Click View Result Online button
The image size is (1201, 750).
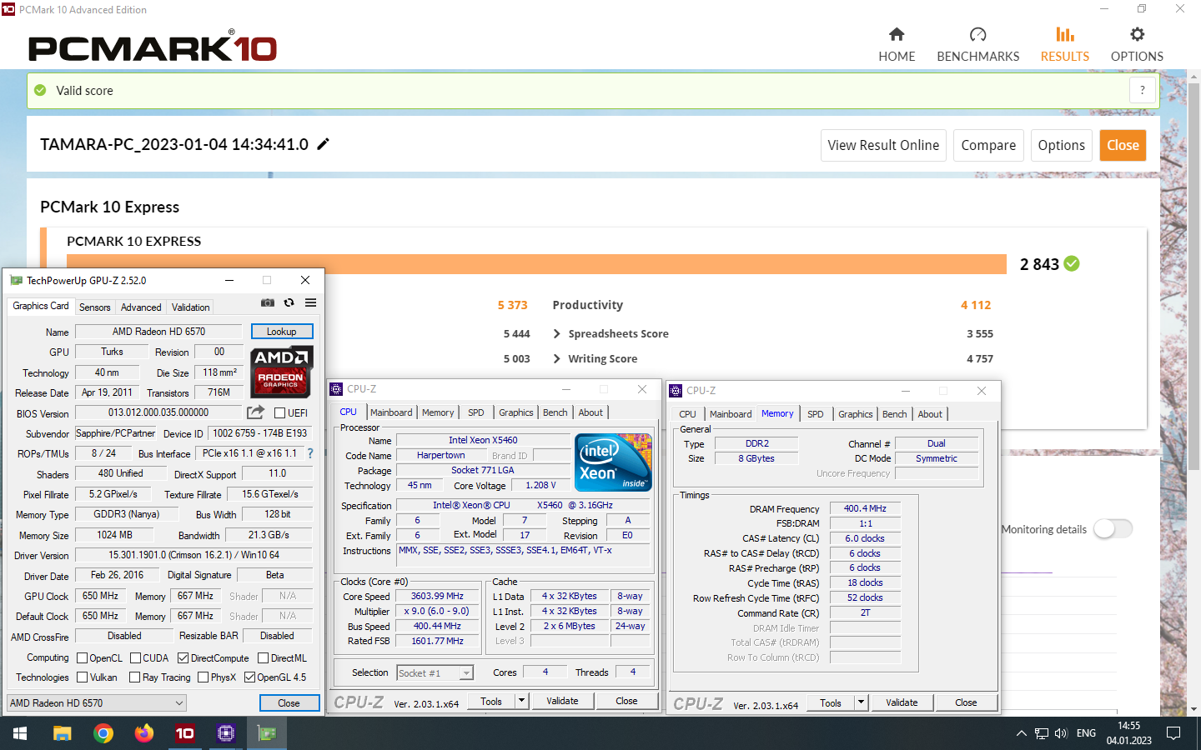click(883, 145)
